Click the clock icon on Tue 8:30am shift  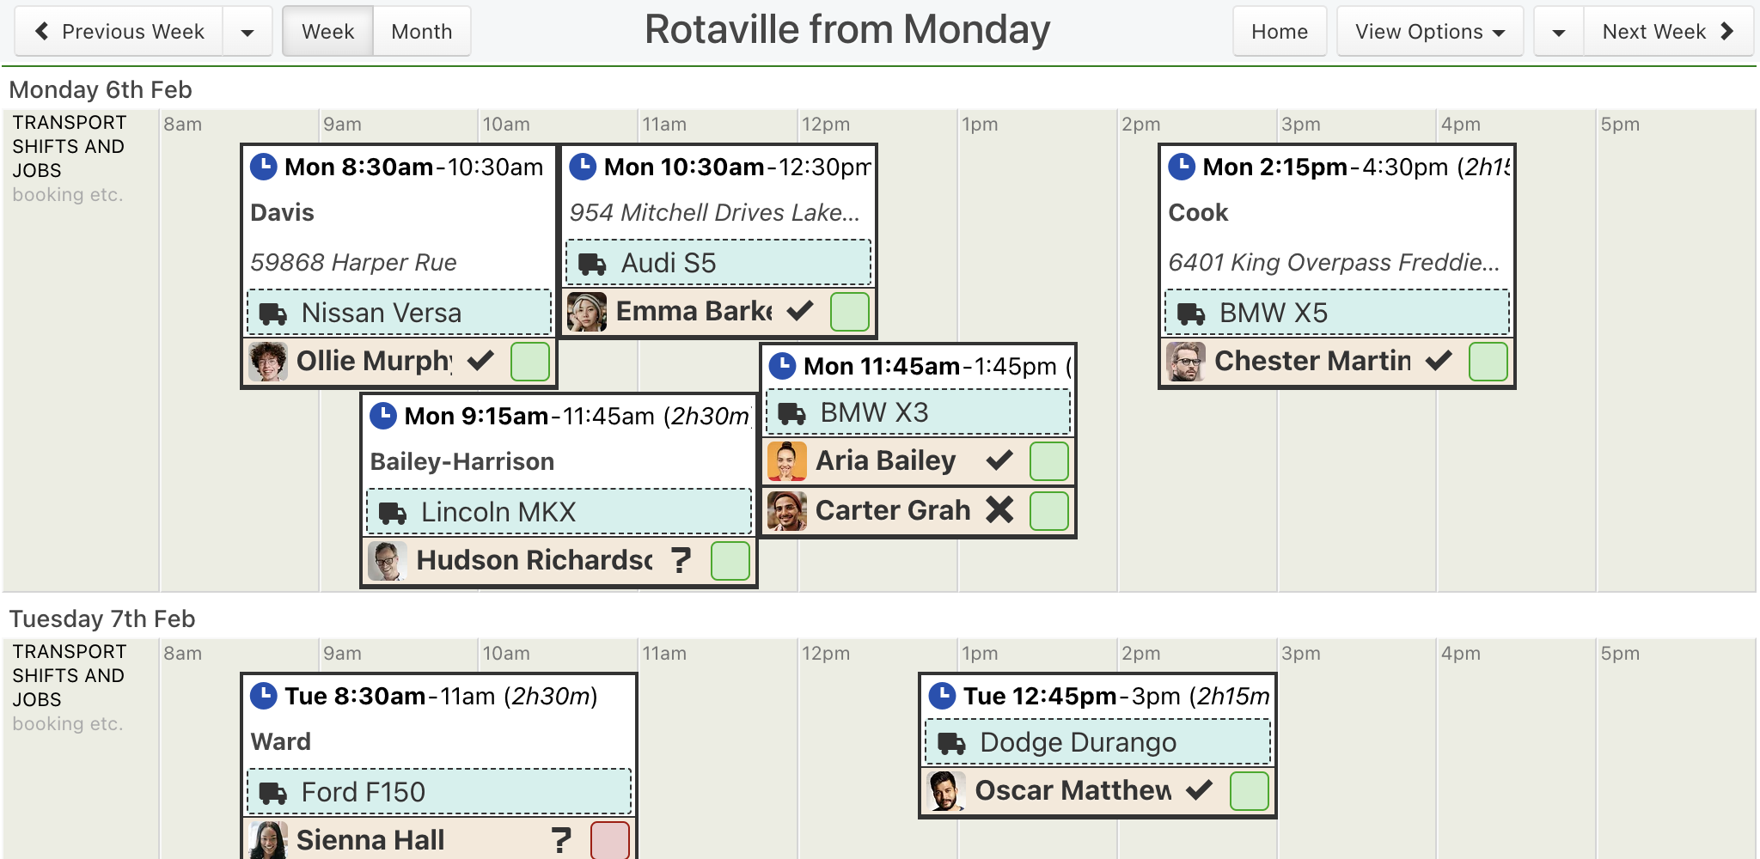point(263,696)
